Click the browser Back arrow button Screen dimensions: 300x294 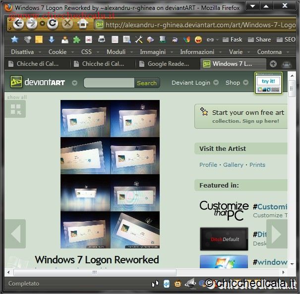point(18,24)
